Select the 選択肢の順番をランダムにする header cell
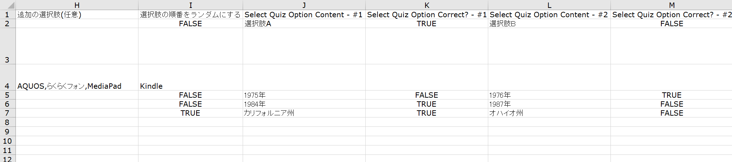732x162 pixels. pos(190,14)
